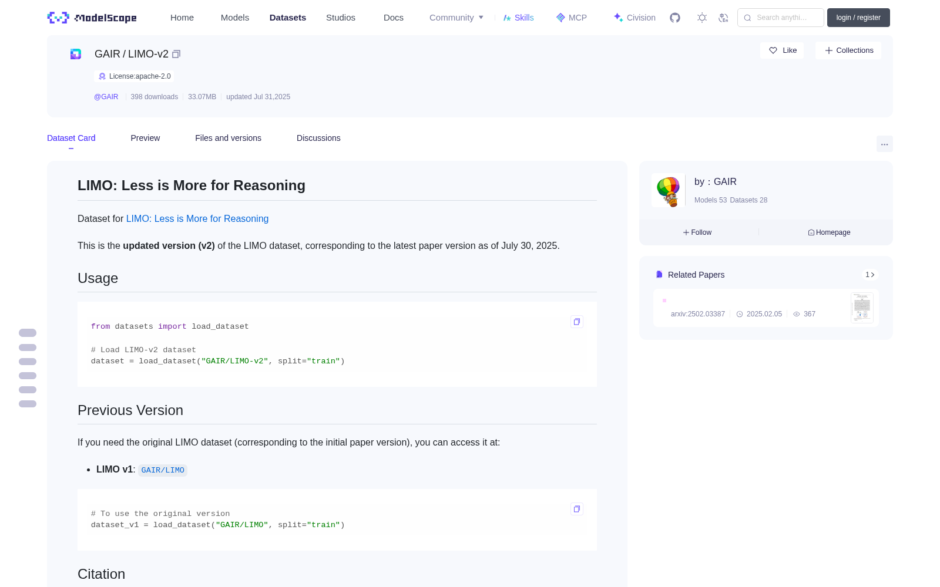
Task: Open the arxiv:2502.03387 paper thumbnail
Action: 862,308
